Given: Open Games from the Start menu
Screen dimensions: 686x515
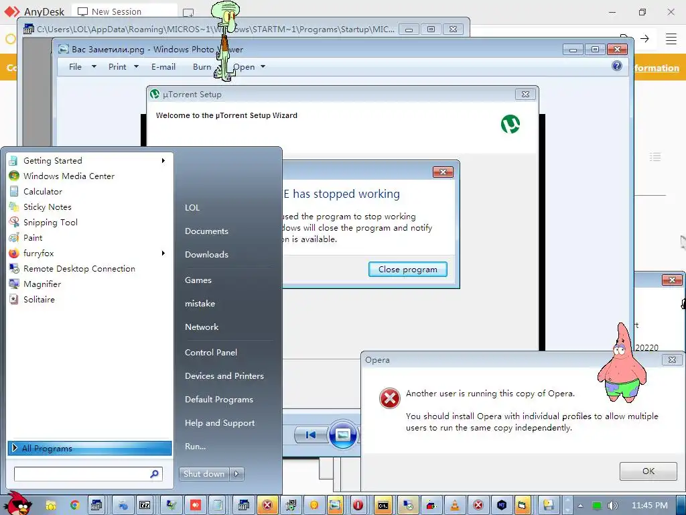Looking at the screenshot, I should point(198,280).
